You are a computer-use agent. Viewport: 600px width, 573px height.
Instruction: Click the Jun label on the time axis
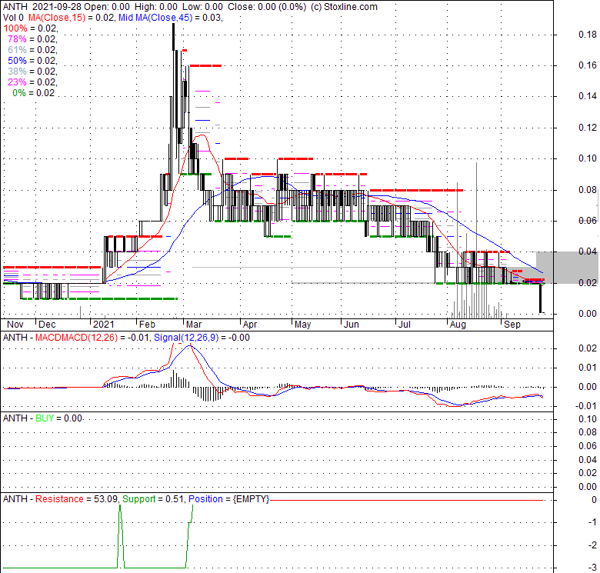click(352, 325)
